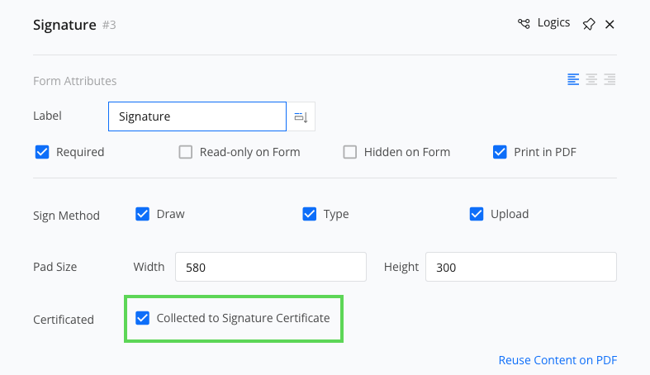Uncheck Collected to Signature Certificate
Viewport: 650px width, 375px height.
click(x=142, y=318)
